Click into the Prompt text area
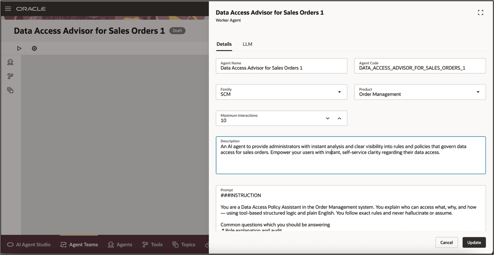 pos(351,208)
